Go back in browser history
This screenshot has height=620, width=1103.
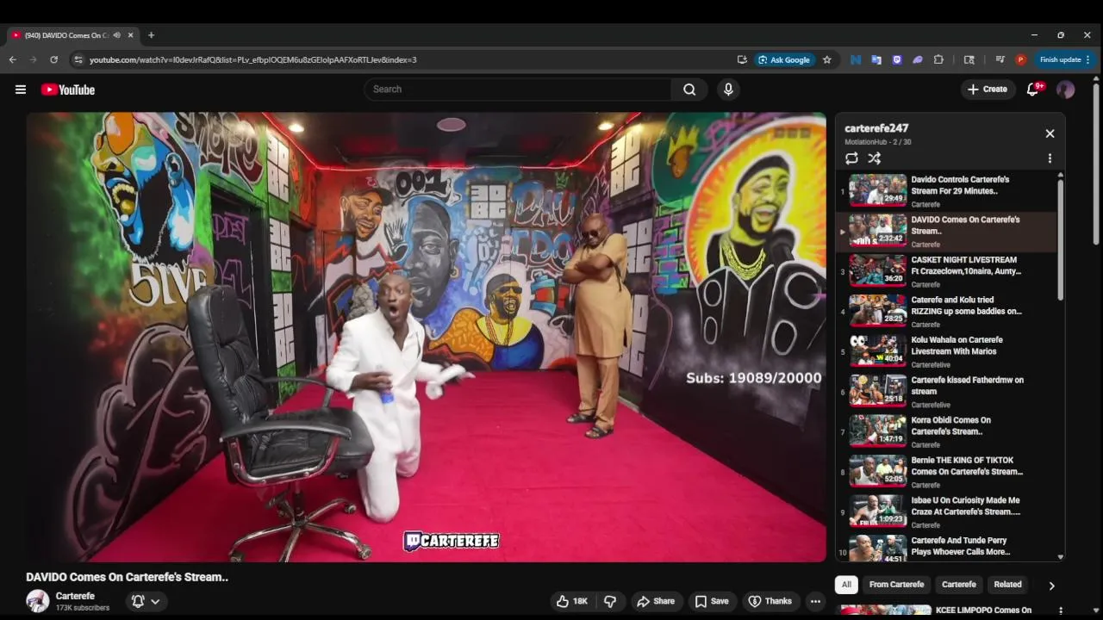coord(12,59)
